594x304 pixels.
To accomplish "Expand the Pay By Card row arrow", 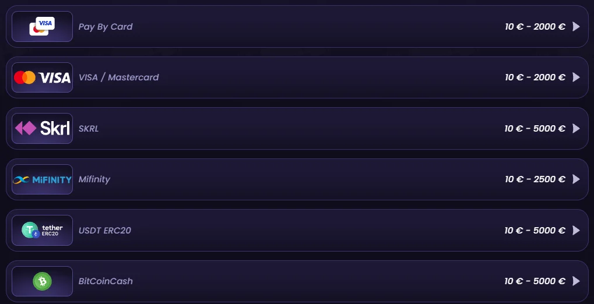I will (576, 27).
